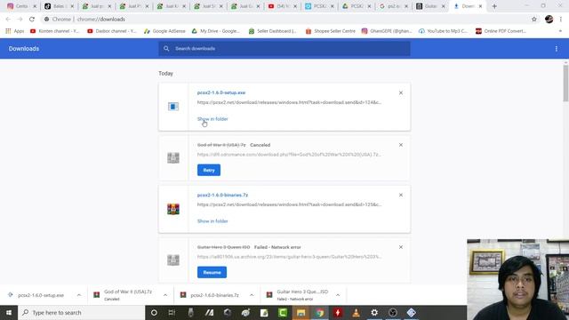Remove pcsx2-1.6.0-binaries.7z from list
This screenshot has width=569, height=320.
click(x=401, y=195)
